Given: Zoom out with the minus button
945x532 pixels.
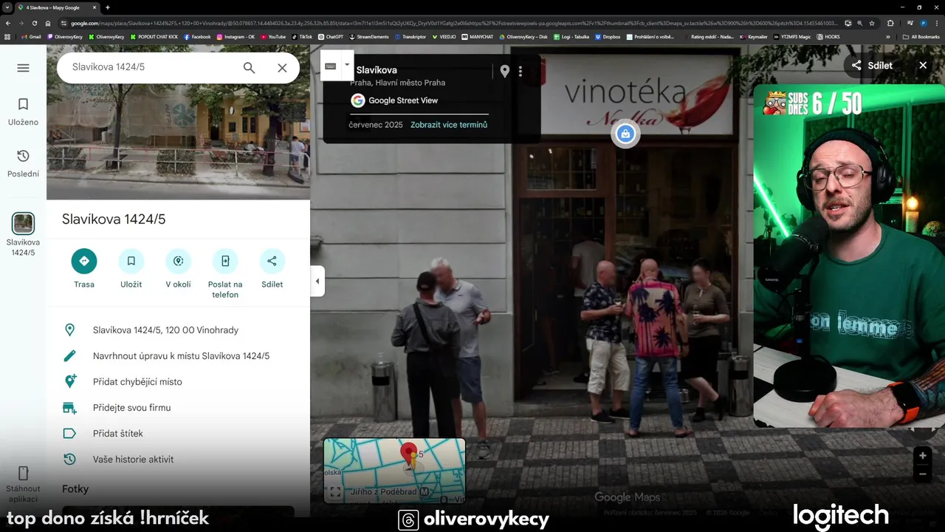Looking at the screenshot, I should (922, 474).
